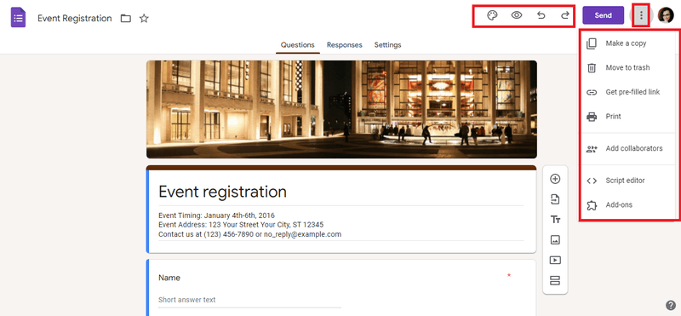Click the add people icon
Screen dimensions: 681x316
click(x=592, y=149)
